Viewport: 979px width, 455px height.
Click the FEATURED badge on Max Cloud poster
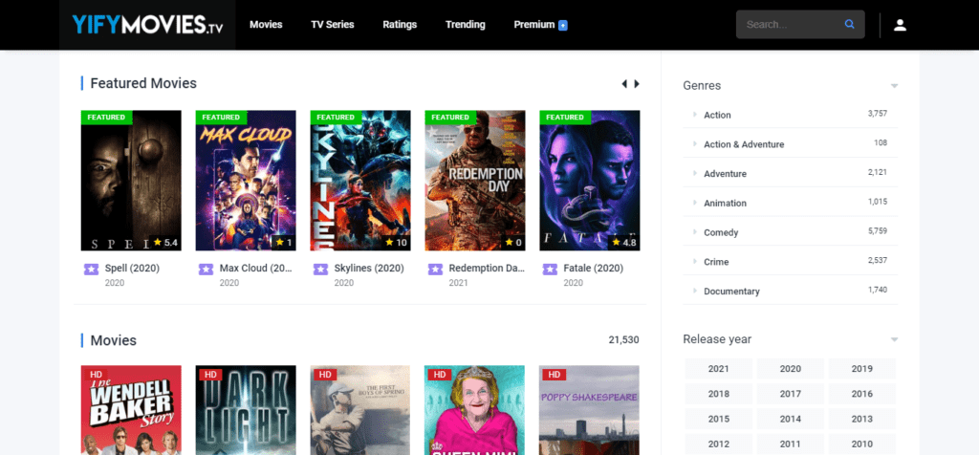coord(221,118)
